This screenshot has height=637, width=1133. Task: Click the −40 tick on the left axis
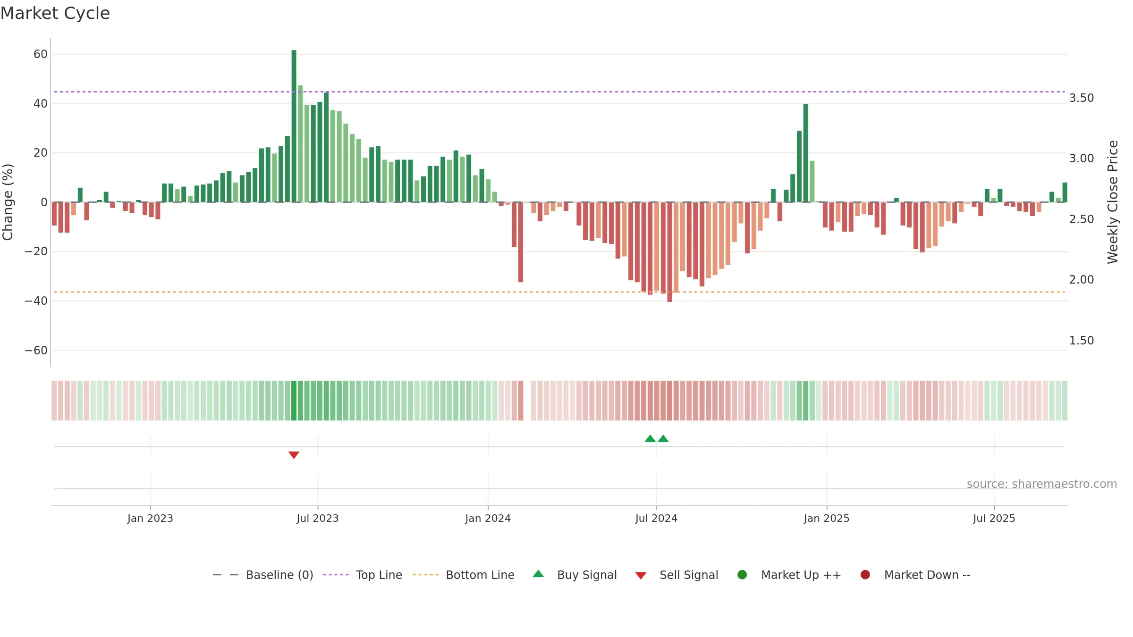pyautogui.click(x=36, y=301)
